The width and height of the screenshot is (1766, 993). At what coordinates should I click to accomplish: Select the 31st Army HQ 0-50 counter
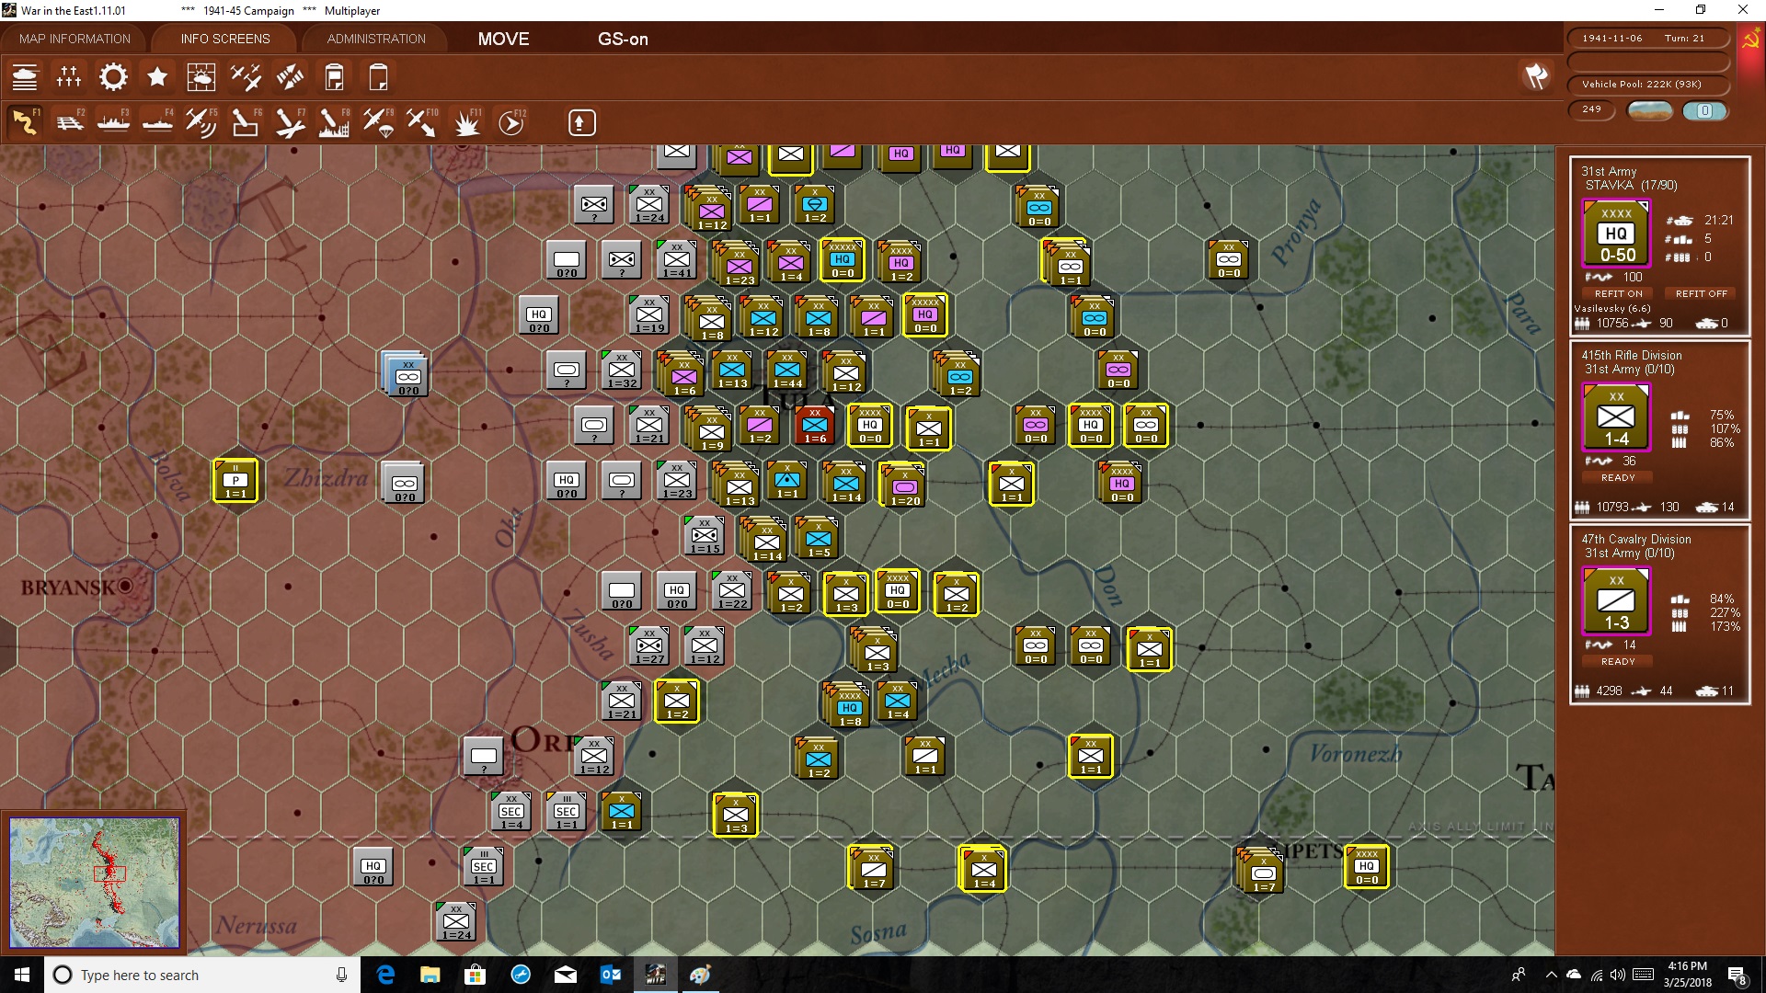click(1616, 234)
